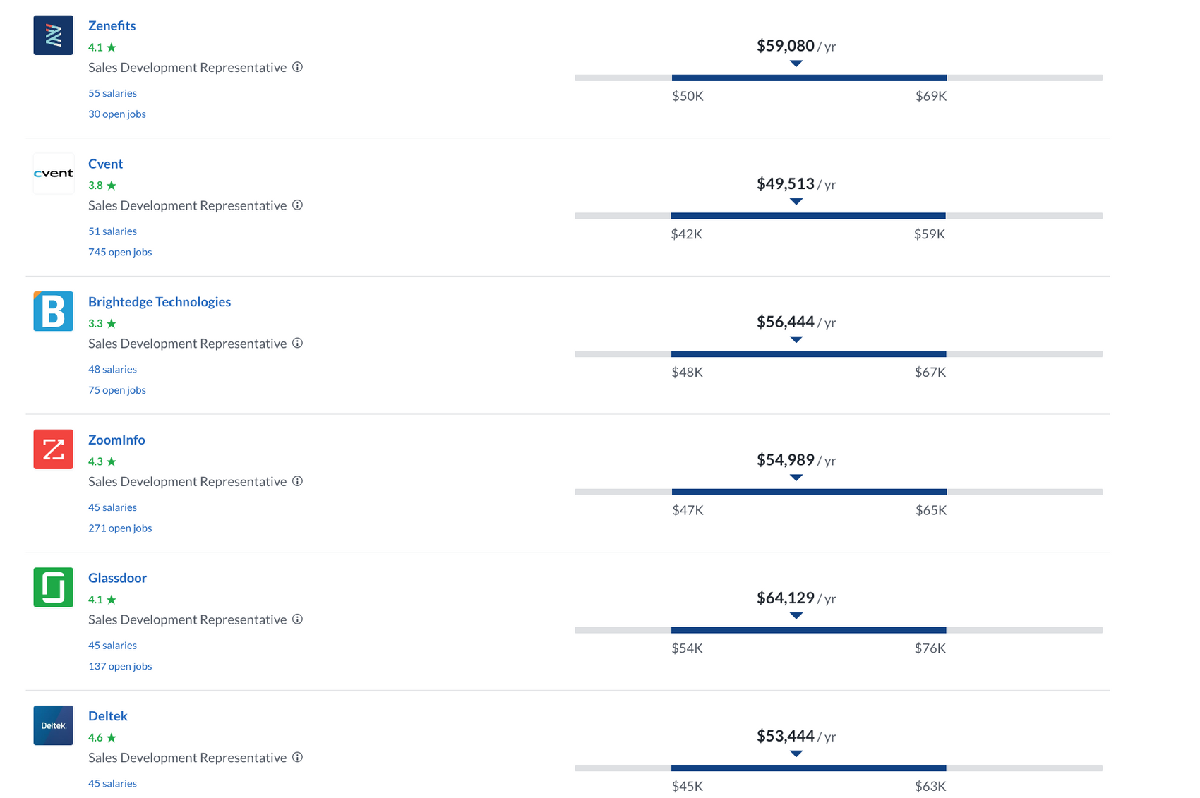Screen dimensions: 1200x798
Task: View 45 salaries for Glassdoor
Action: [112, 646]
